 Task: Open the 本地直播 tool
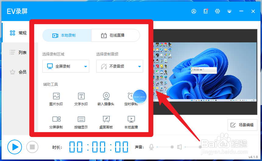click(x=131, y=122)
